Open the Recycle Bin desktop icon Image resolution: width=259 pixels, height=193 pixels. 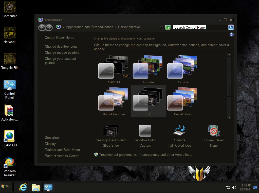(x=9, y=61)
